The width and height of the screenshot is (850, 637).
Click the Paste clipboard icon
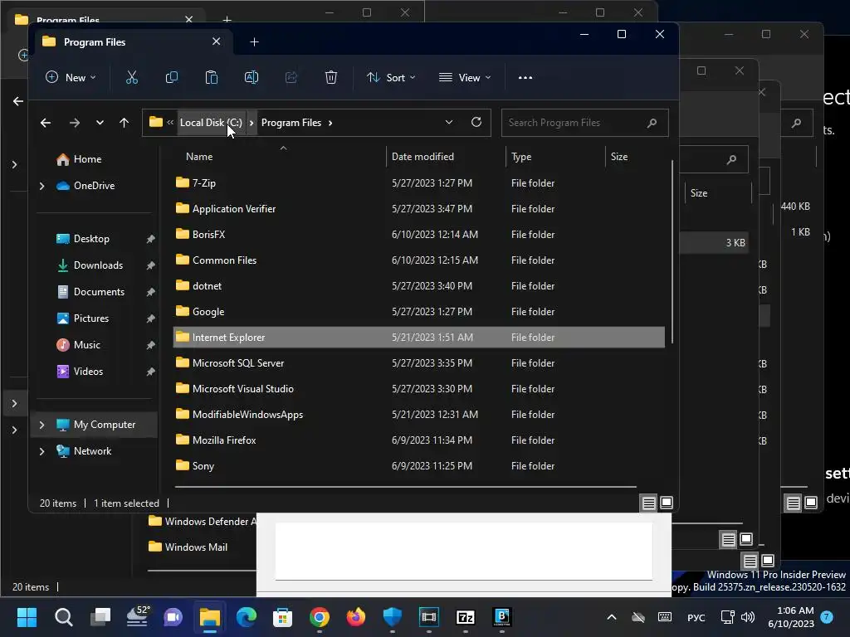click(x=212, y=77)
